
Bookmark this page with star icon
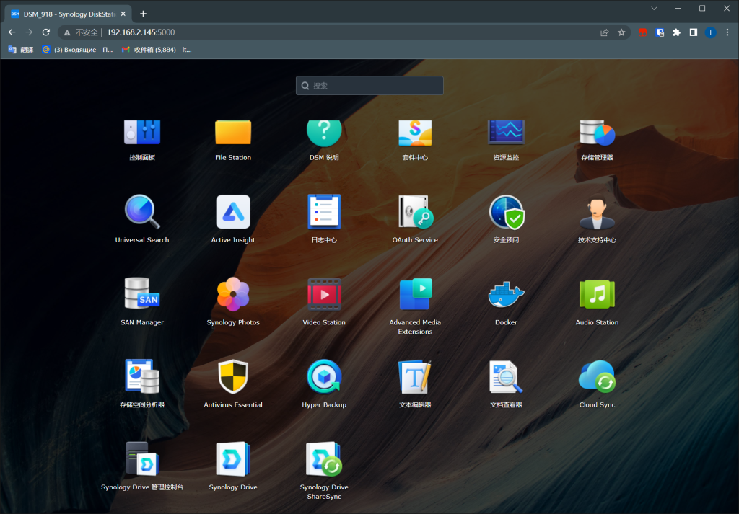click(621, 32)
